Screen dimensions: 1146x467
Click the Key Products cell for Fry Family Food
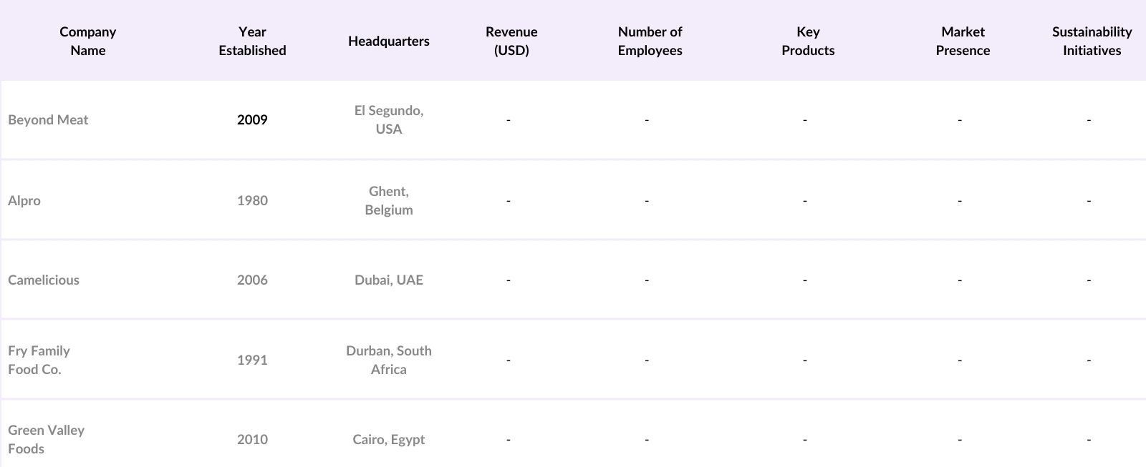click(805, 360)
